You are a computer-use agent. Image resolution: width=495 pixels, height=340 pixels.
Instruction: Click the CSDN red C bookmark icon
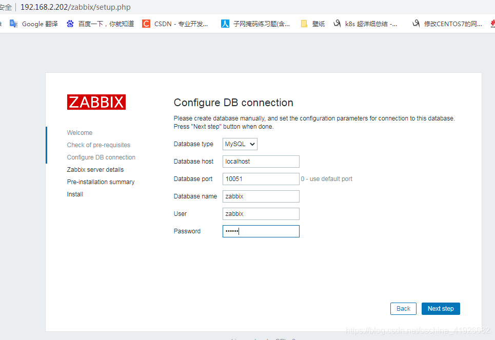146,24
